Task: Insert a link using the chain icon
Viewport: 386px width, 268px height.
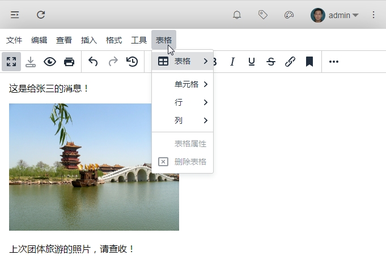Action: pyautogui.click(x=290, y=62)
